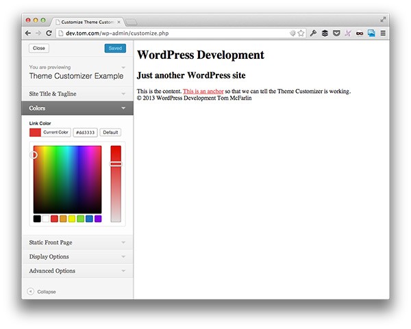Reset link color with Default button

point(110,133)
